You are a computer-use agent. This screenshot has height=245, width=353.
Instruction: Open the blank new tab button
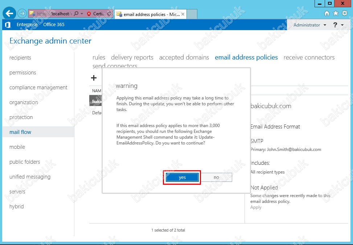point(192,14)
